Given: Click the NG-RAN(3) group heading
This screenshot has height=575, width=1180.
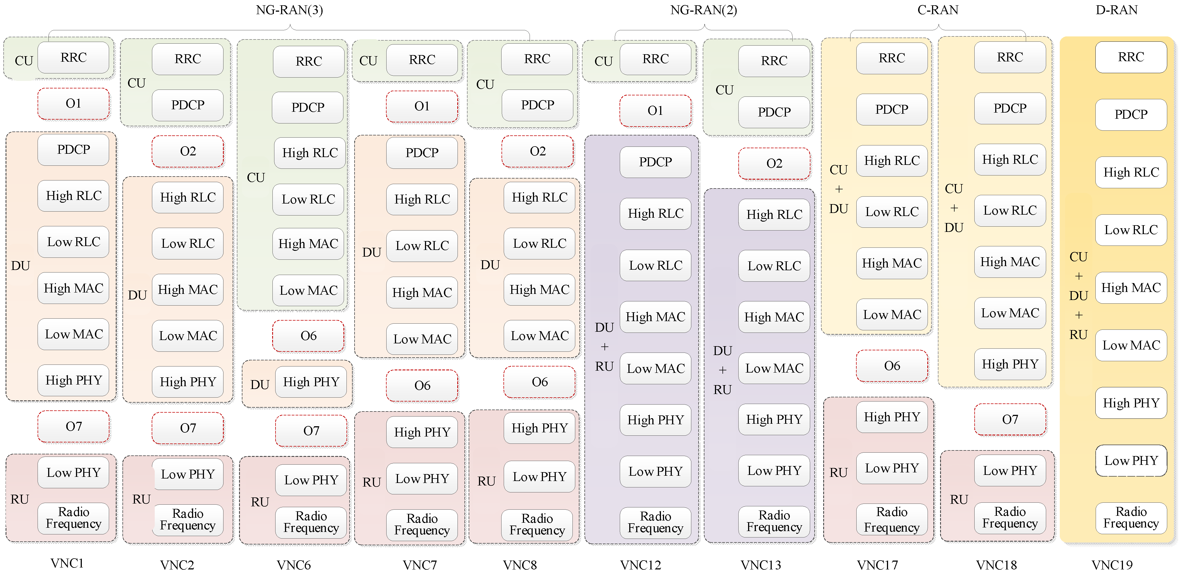Looking at the screenshot, I should tap(289, 10).
